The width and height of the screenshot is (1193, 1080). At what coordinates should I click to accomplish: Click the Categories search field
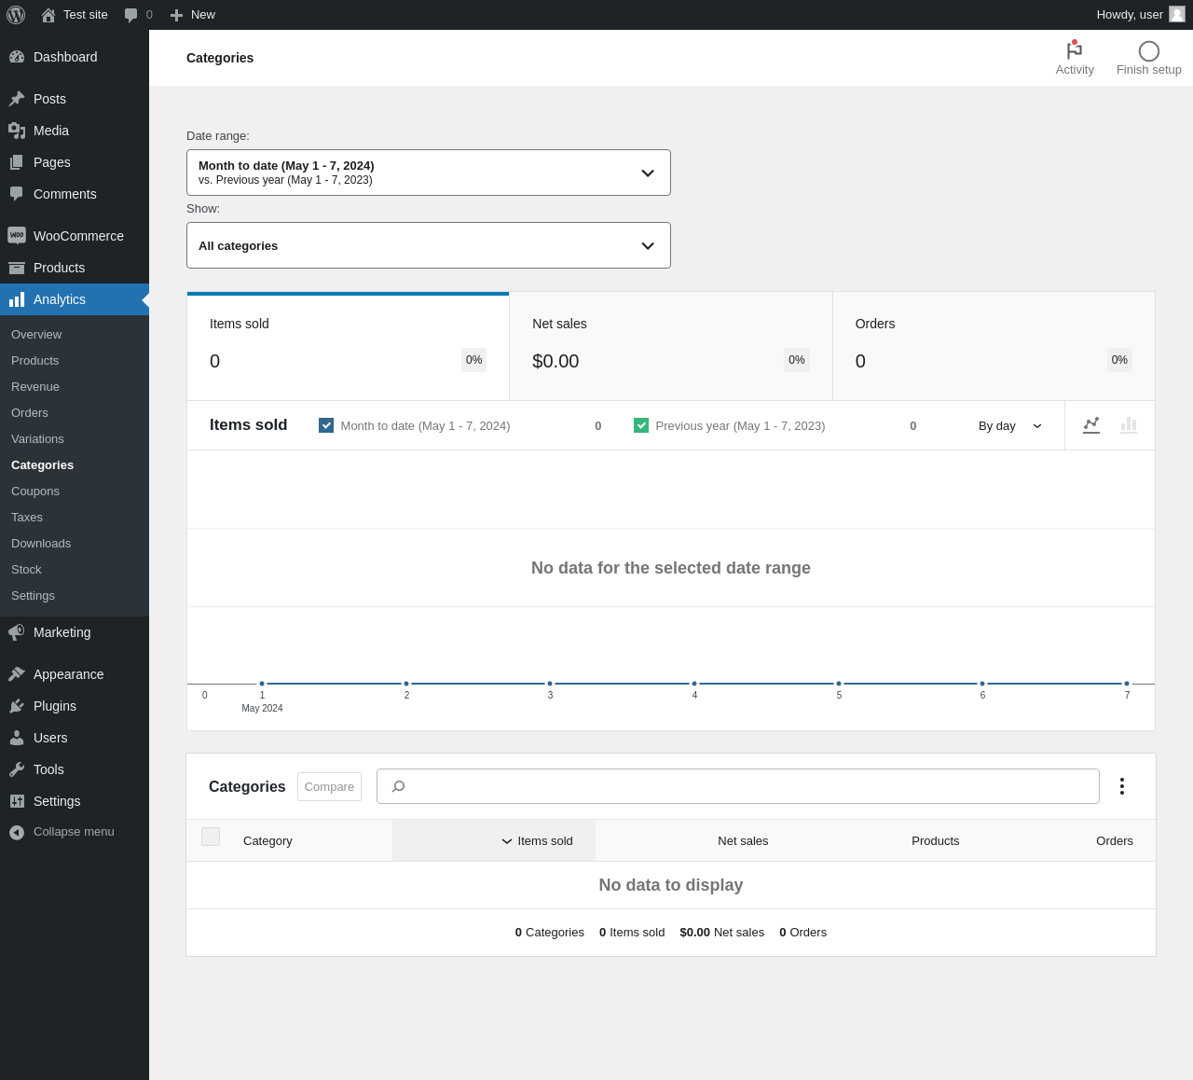click(737, 786)
